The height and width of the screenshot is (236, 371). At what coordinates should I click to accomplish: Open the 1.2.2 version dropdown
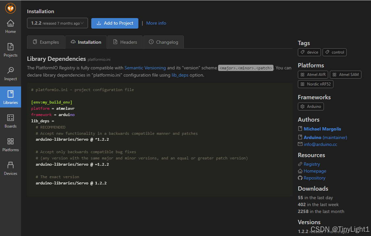tap(58, 23)
